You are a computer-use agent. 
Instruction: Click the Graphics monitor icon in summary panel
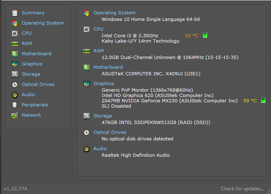pyautogui.click(x=87, y=84)
